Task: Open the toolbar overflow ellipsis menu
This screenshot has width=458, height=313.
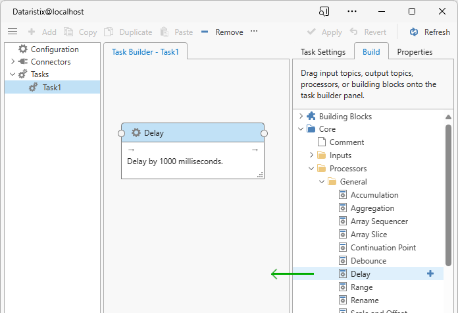Action: click(254, 32)
